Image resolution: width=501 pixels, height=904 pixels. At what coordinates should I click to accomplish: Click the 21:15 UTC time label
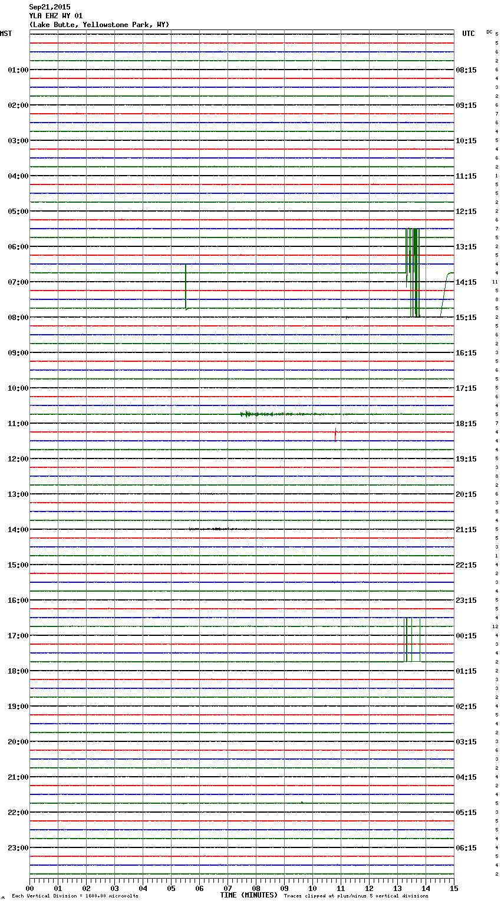pos(466,530)
